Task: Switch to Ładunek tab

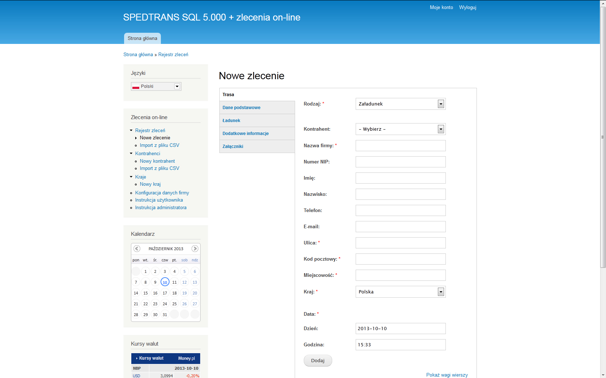Action: (257, 121)
